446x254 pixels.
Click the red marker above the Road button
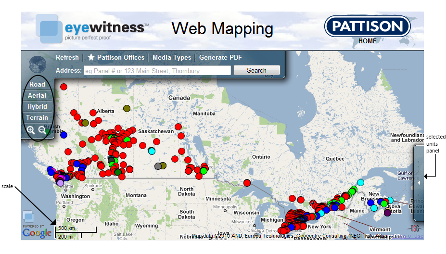(64, 87)
